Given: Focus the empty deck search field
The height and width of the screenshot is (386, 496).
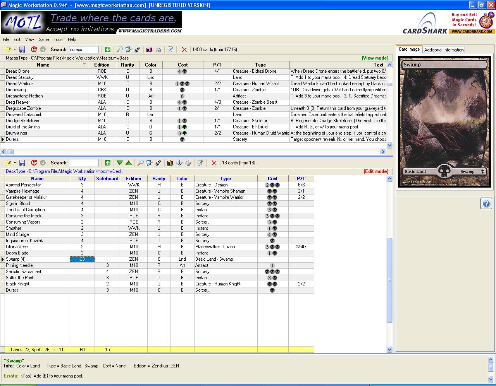Looking at the screenshot, I should tap(84, 163).
